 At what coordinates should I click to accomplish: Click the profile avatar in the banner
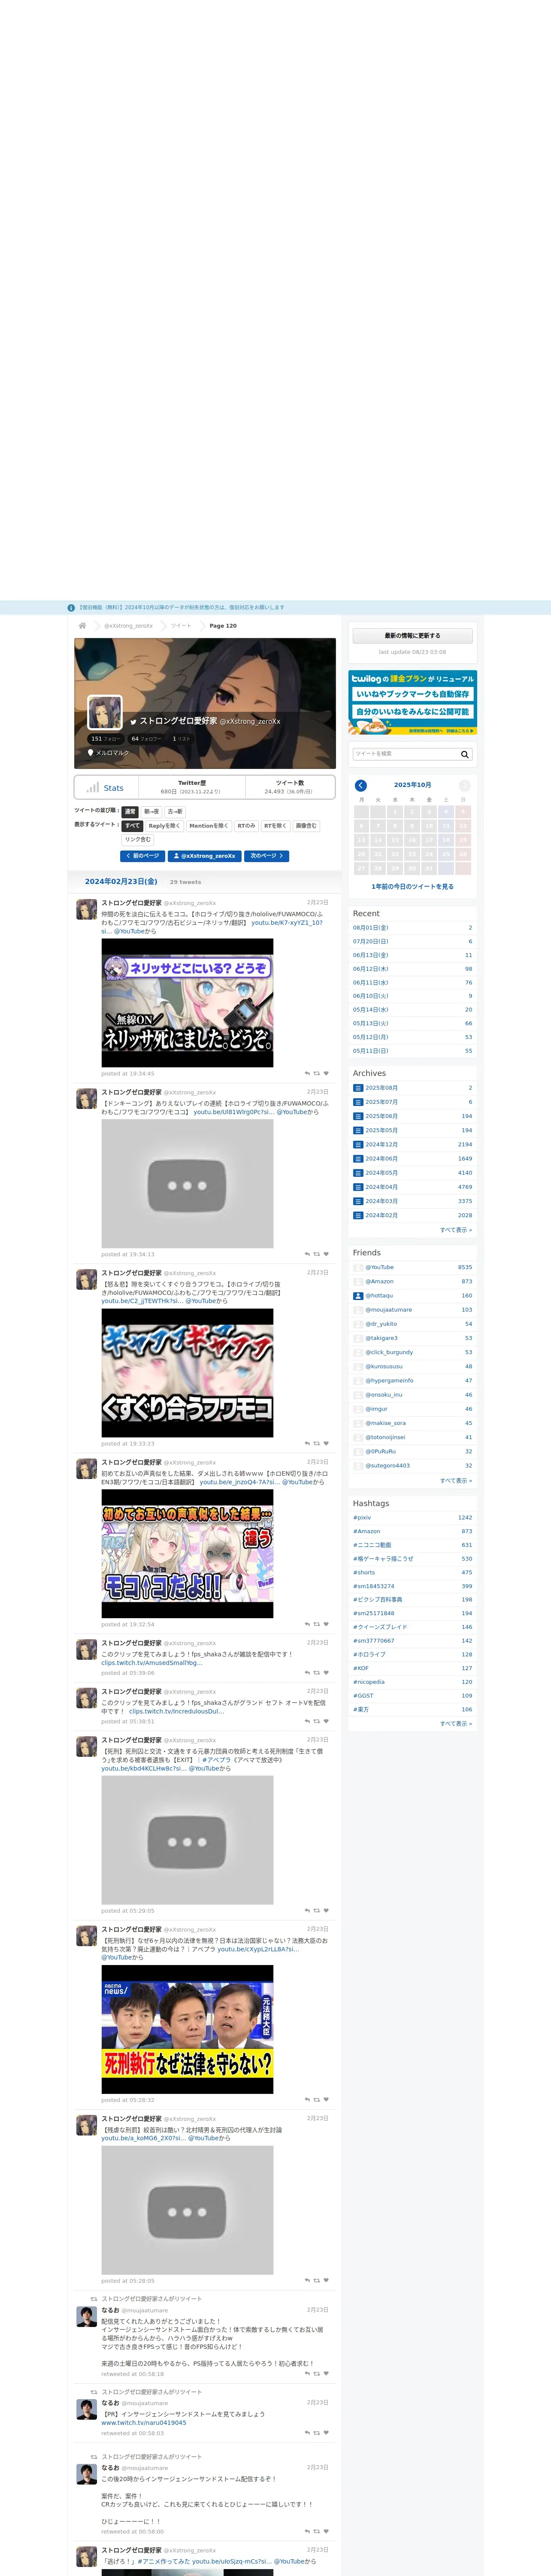[105, 712]
